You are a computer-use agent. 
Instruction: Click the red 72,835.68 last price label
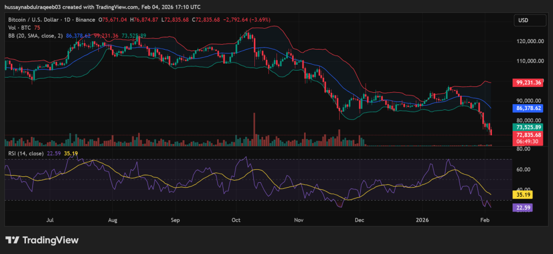pos(527,134)
